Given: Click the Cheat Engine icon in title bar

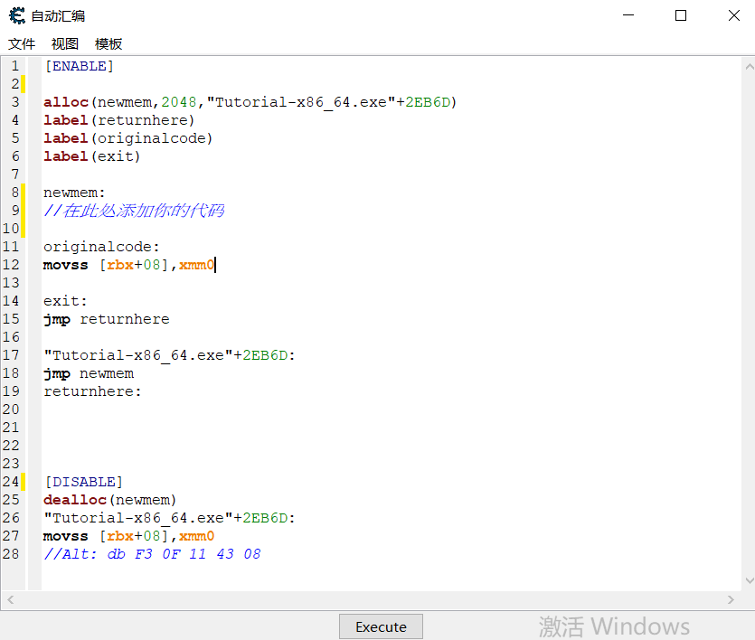Looking at the screenshot, I should 16,15.
